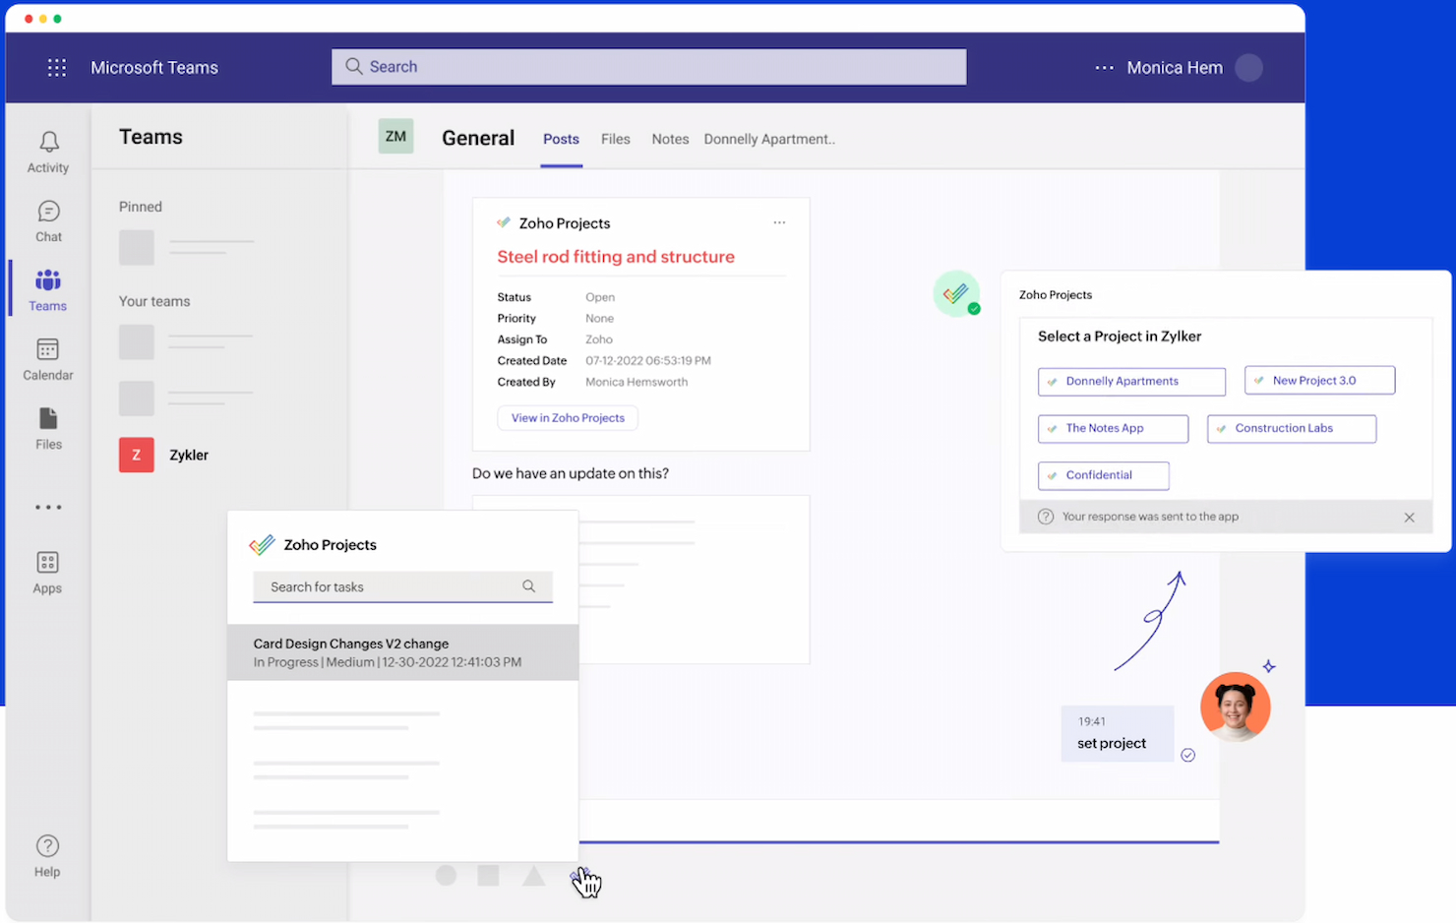Switch to the Files tab
The image size is (1456, 923).
click(x=616, y=140)
